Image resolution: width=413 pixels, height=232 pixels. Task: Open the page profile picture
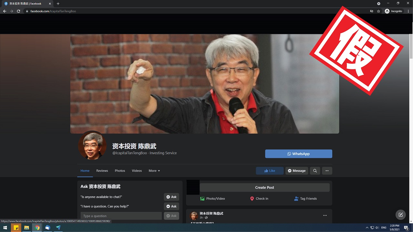click(x=92, y=145)
